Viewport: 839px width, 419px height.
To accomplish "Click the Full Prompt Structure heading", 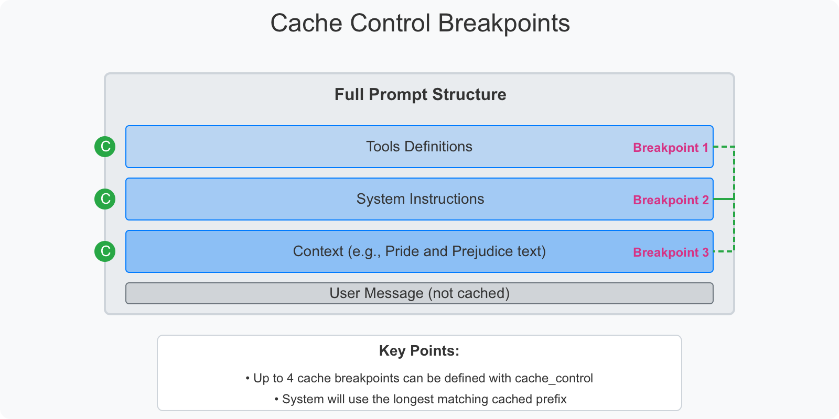I will click(421, 94).
